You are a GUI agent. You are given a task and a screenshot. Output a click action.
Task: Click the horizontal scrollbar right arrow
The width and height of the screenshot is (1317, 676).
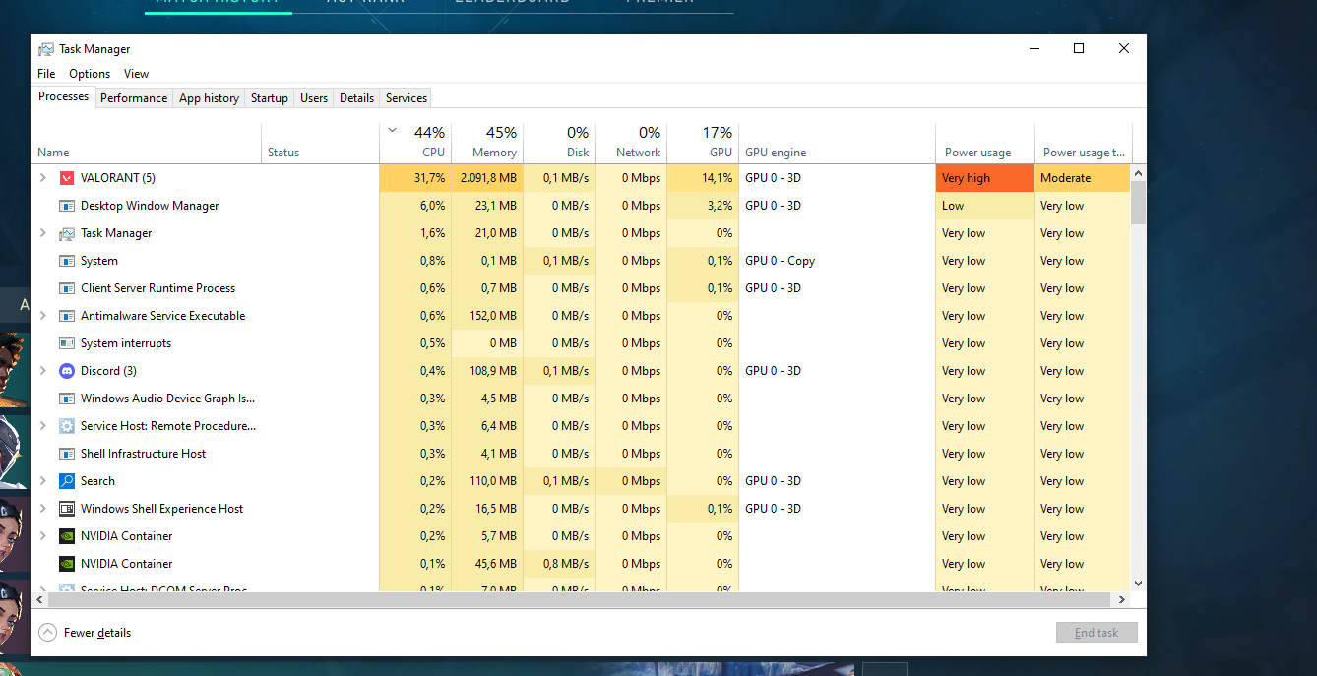click(1121, 599)
